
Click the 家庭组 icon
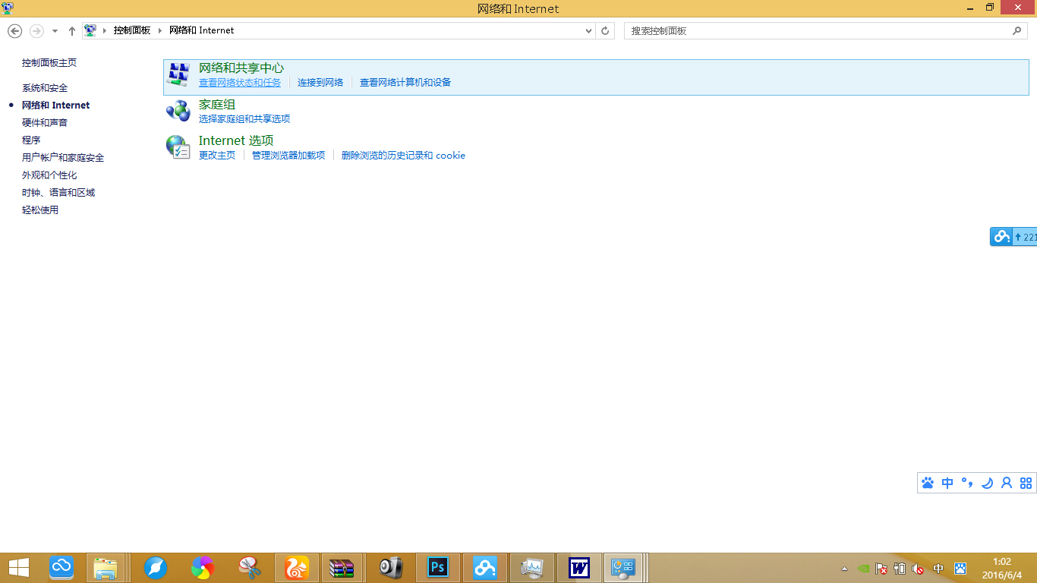coord(178,110)
